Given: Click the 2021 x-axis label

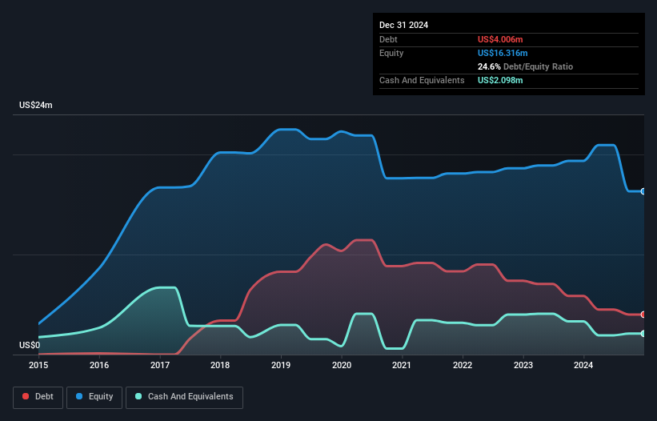Looking at the screenshot, I should click(402, 365).
